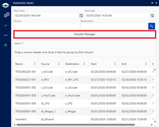Click the horizontal scrollbar of the table
Screen dimensions: 159x127
75,124
